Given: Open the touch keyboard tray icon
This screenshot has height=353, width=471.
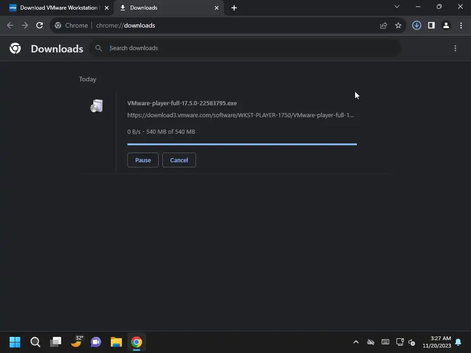Looking at the screenshot, I should pos(385,342).
